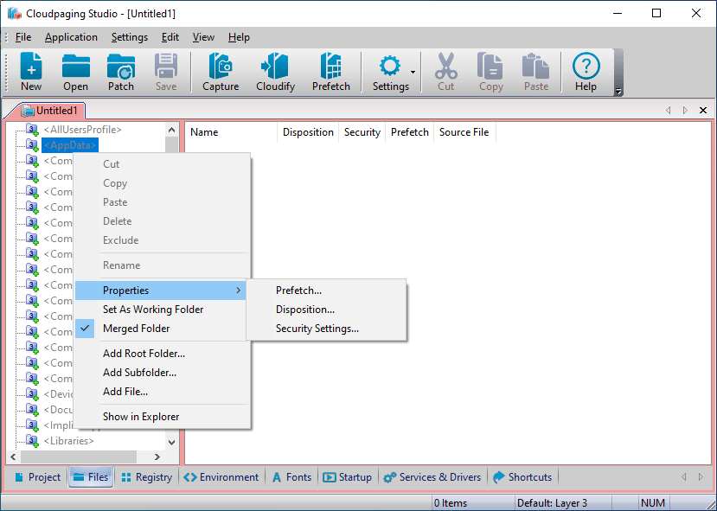The image size is (717, 511).
Task: Click the Default: Layer 3 status text
Action: pyautogui.click(x=552, y=503)
